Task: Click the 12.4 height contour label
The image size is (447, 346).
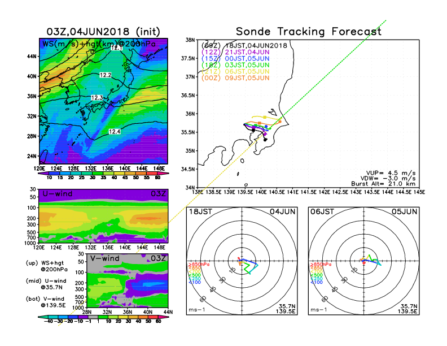Action: pyautogui.click(x=115, y=131)
